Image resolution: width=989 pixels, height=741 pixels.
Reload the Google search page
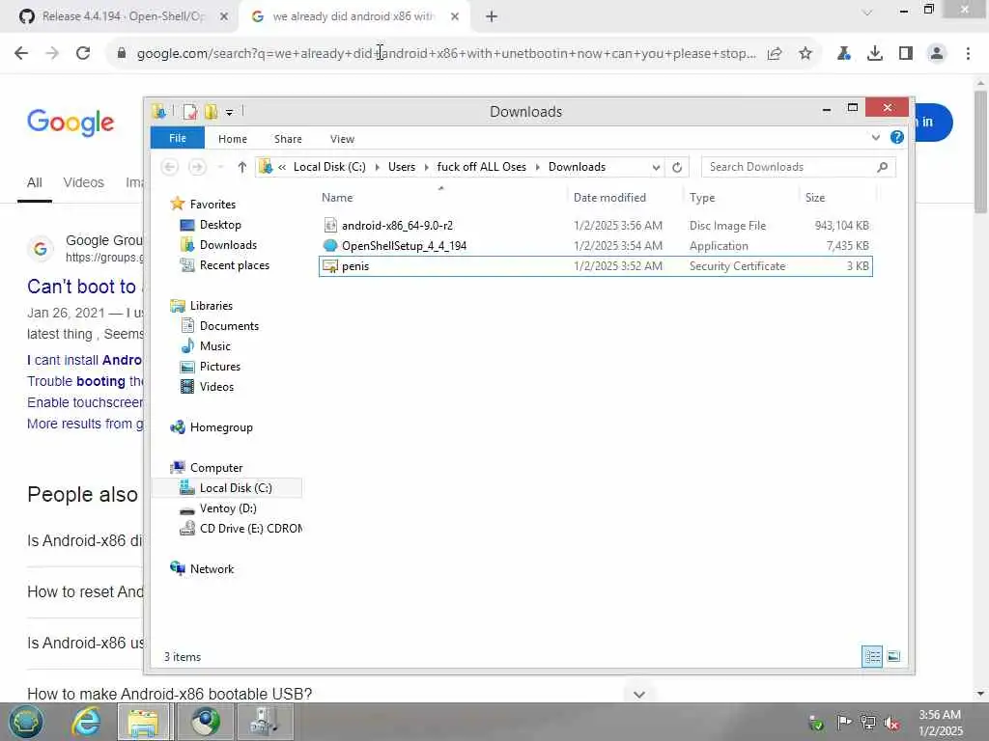coord(83,53)
